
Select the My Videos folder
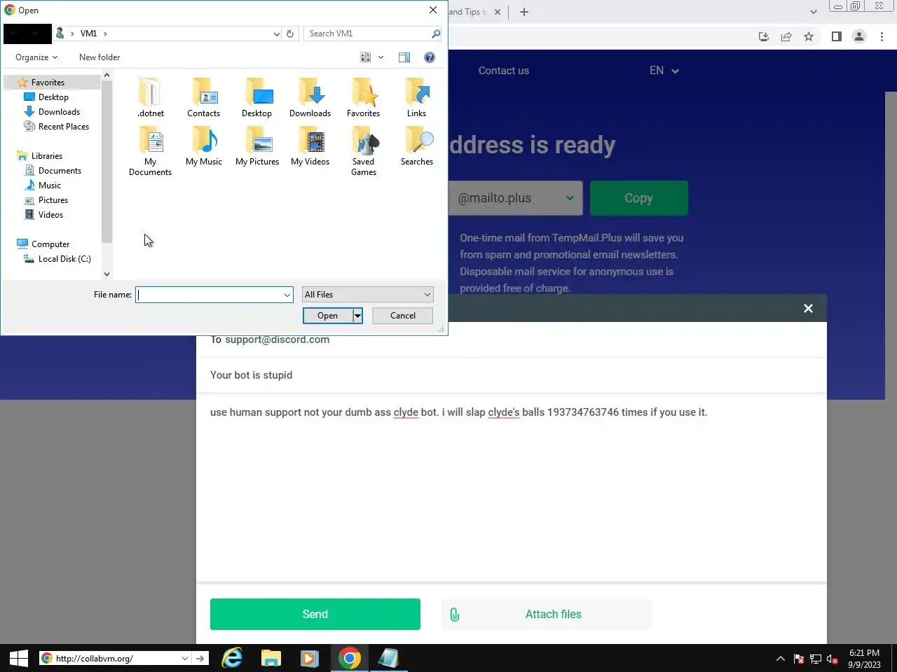(x=310, y=146)
